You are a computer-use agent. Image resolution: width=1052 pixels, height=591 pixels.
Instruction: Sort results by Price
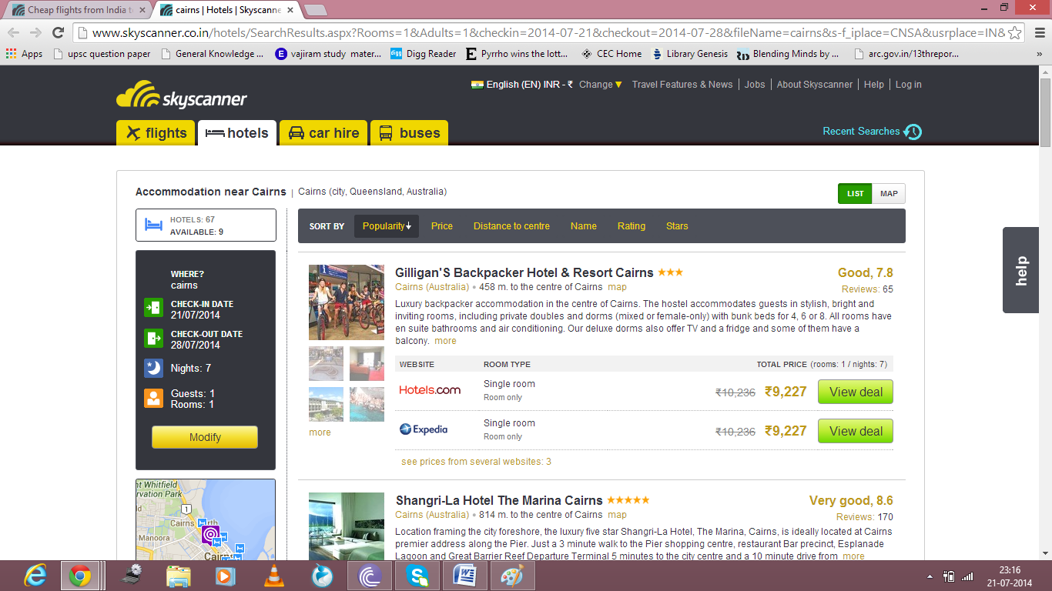[442, 226]
